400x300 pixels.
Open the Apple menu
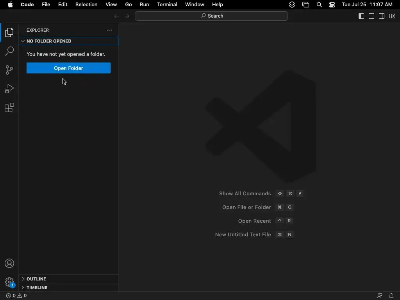10,5
